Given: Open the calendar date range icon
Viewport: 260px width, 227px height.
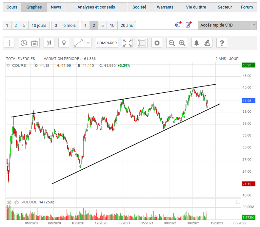Looking at the screenshot, I should tap(34, 43).
